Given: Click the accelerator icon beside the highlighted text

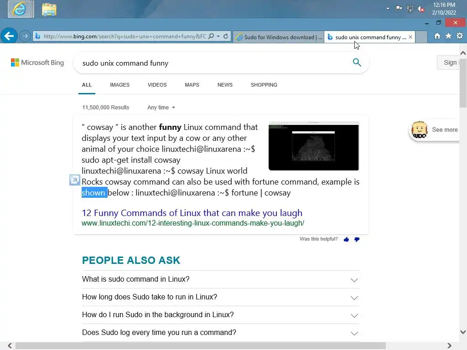Looking at the screenshot, I should pyautogui.click(x=74, y=180).
